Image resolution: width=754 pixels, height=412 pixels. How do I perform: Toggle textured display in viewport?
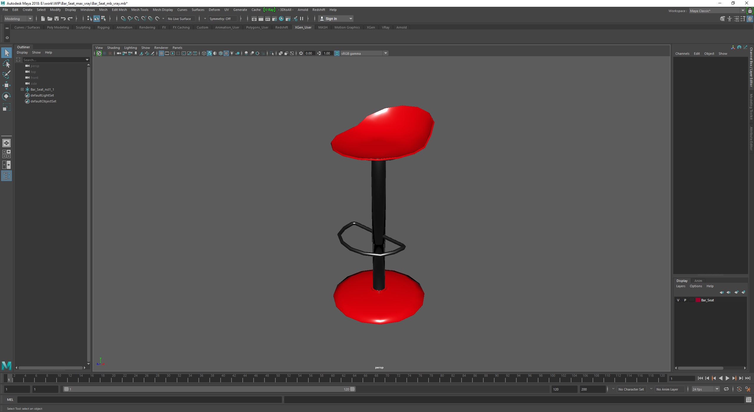point(226,53)
